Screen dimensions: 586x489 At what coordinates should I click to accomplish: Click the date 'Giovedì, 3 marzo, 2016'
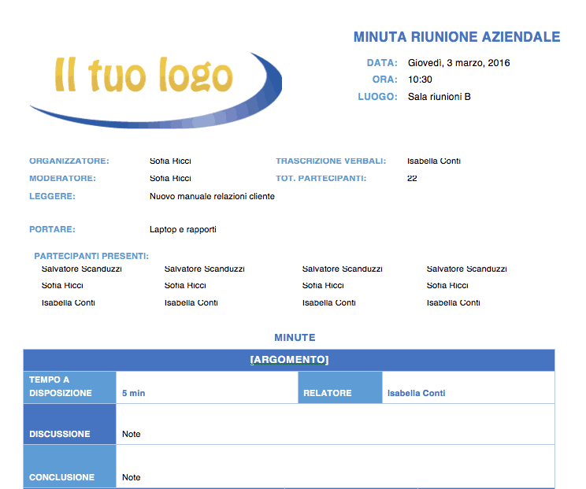coord(458,63)
